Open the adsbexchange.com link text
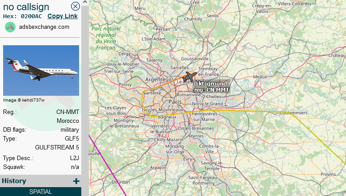The height and width of the screenshot is (196, 346). [x=44, y=27]
